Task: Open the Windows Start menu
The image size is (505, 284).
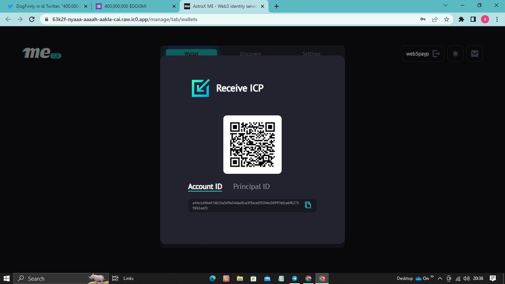Action: pyautogui.click(x=7, y=278)
